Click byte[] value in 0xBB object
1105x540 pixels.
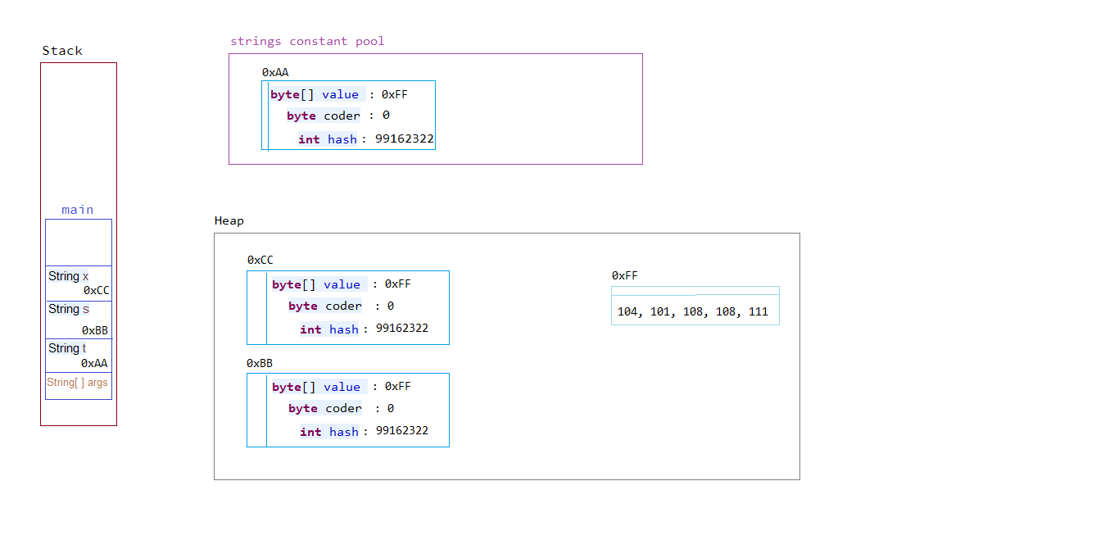click(x=316, y=387)
